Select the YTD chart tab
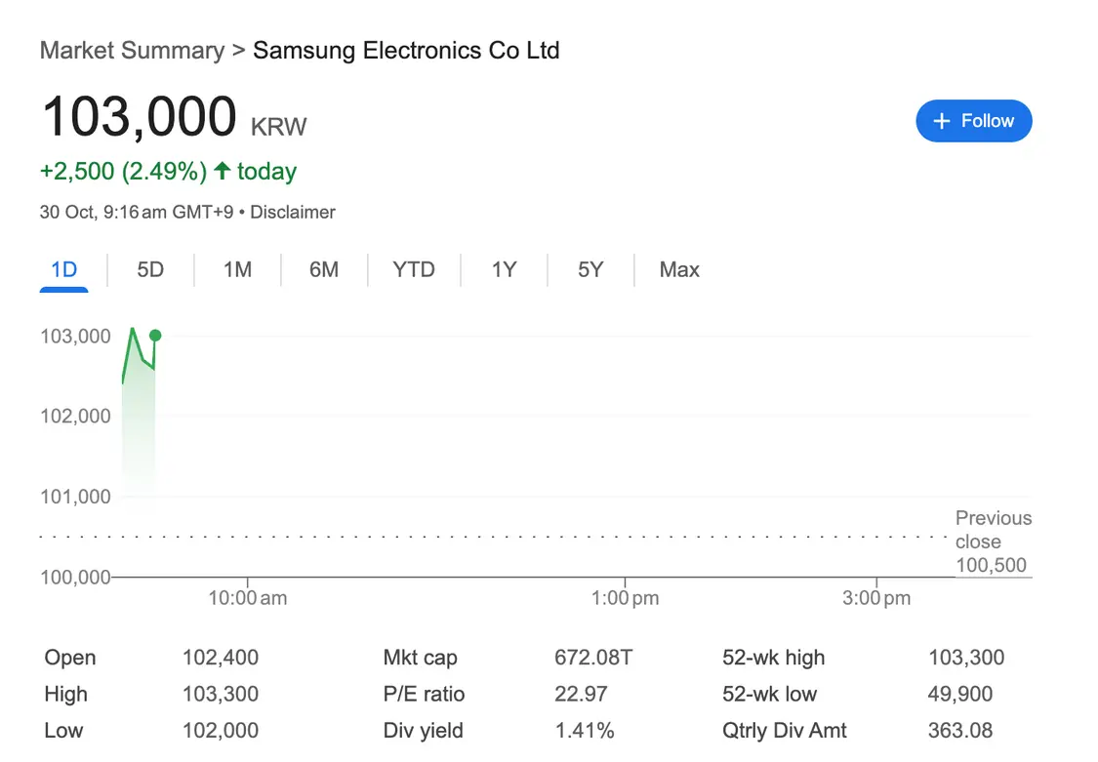Viewport: 1098px width, 762px height. (414, 270)
